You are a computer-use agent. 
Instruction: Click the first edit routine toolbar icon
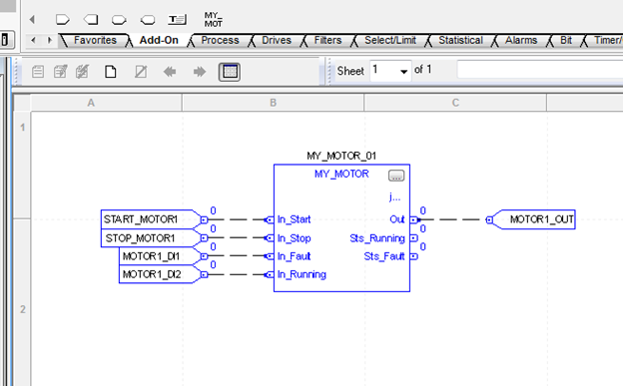point(38,72)
